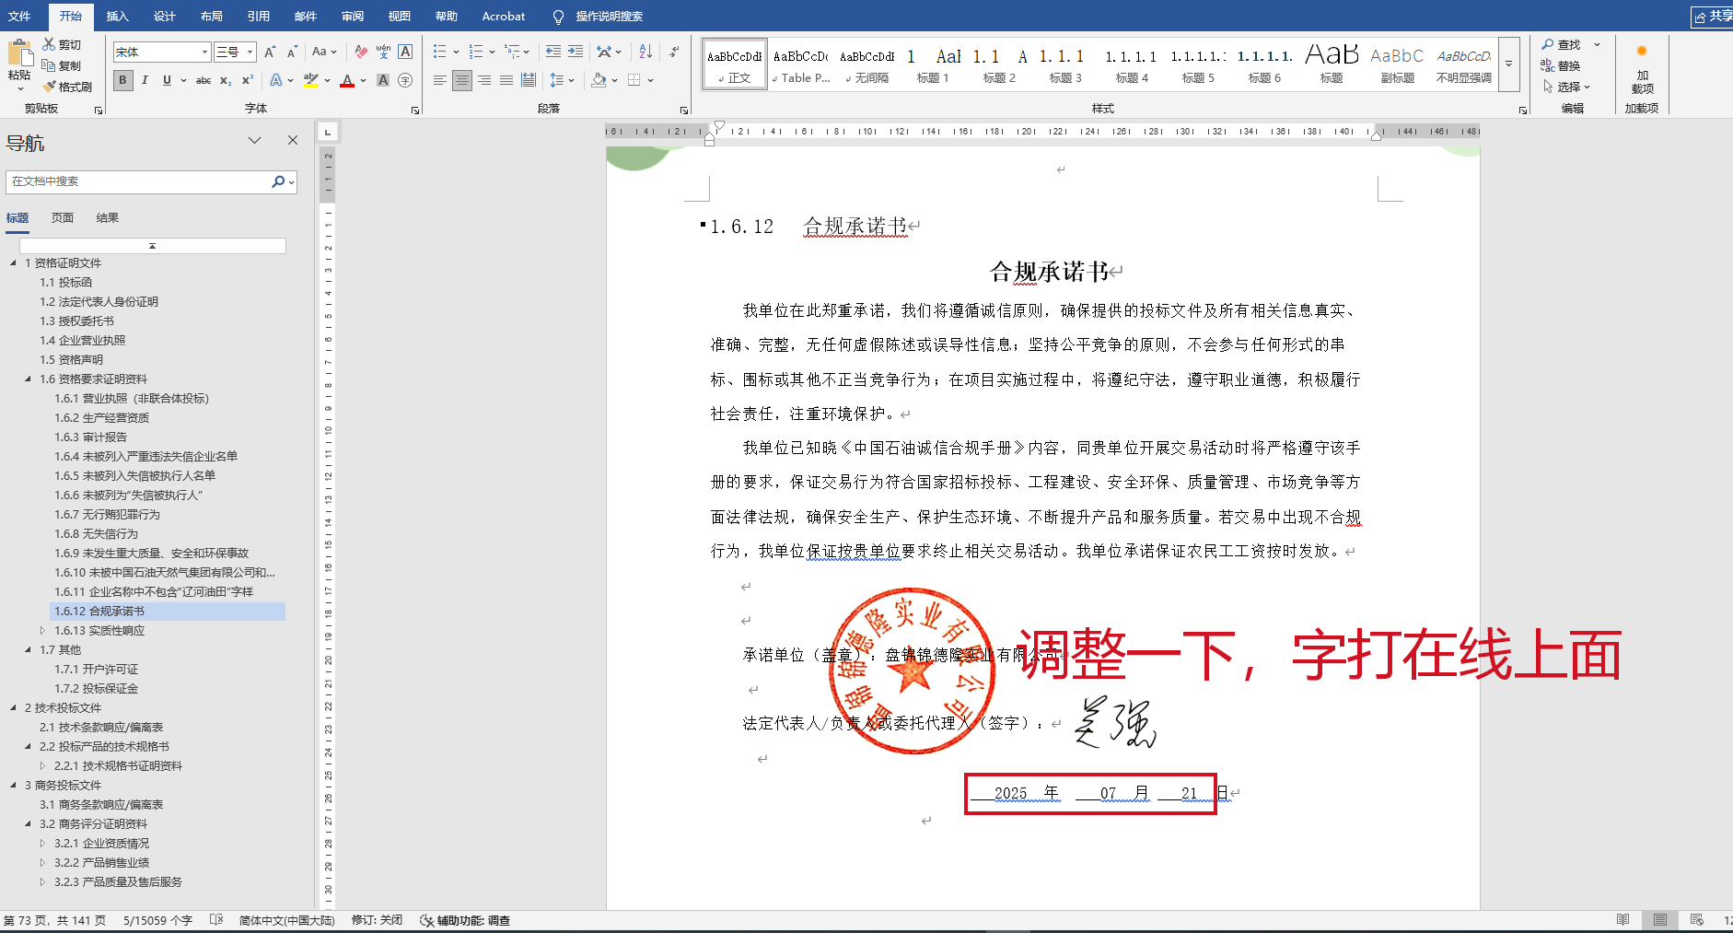This screenshot has height=933, width=1733.
Task: Go to 1.7.1 开户许可证 heading
Action: coord(96,669)
